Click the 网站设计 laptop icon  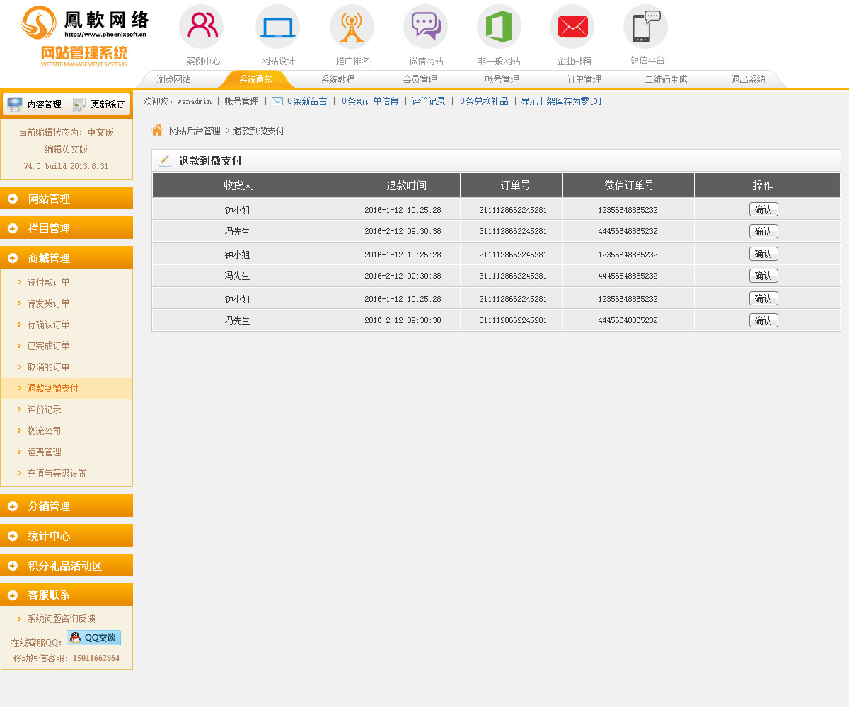(277, 27)
